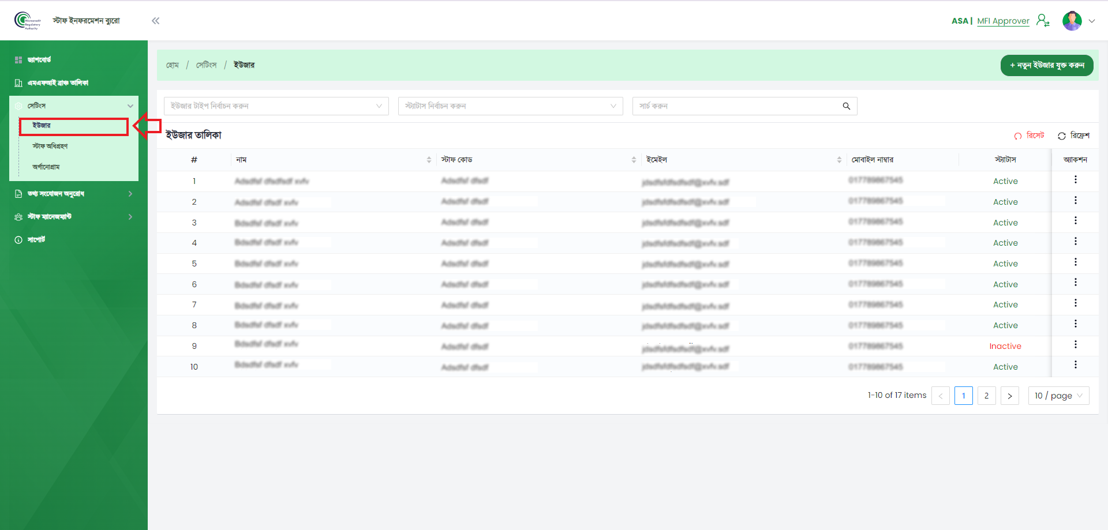Go to page 2 in pagination

987,396
